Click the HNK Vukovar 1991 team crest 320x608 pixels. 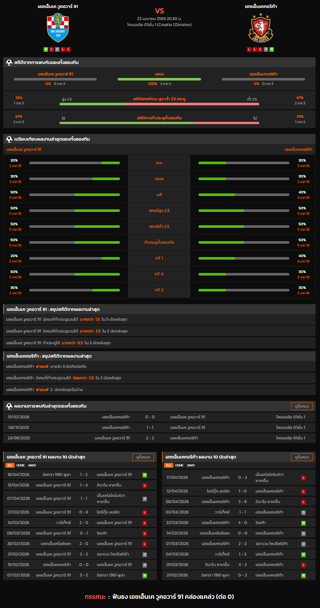(58, 28)
